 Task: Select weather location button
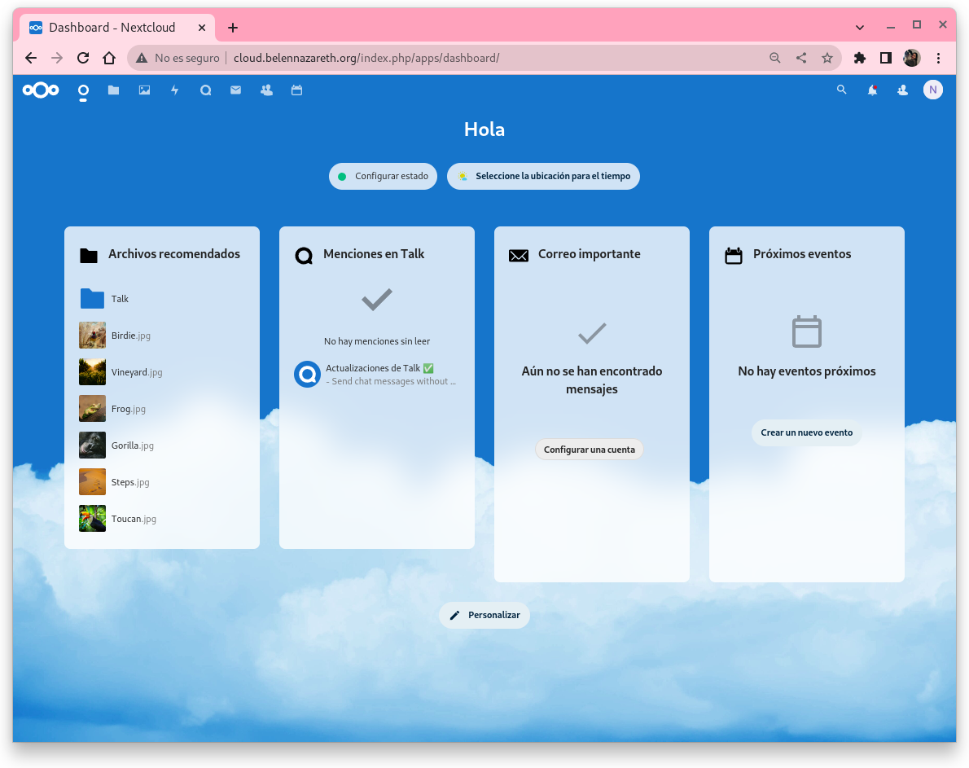pos(543,177)
